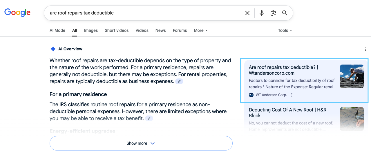The image size is (371, 154).
Task: Open three-dot menu next to WT Anderson Corp.
Action: click(x=292, y=95)
